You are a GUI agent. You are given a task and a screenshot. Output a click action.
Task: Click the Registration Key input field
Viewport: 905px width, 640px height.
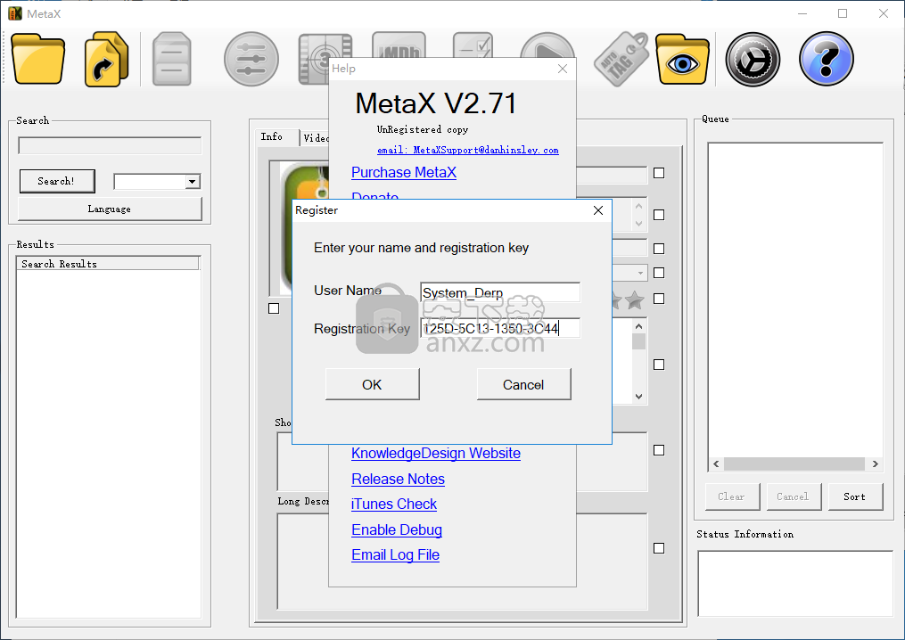click(500, 328)
